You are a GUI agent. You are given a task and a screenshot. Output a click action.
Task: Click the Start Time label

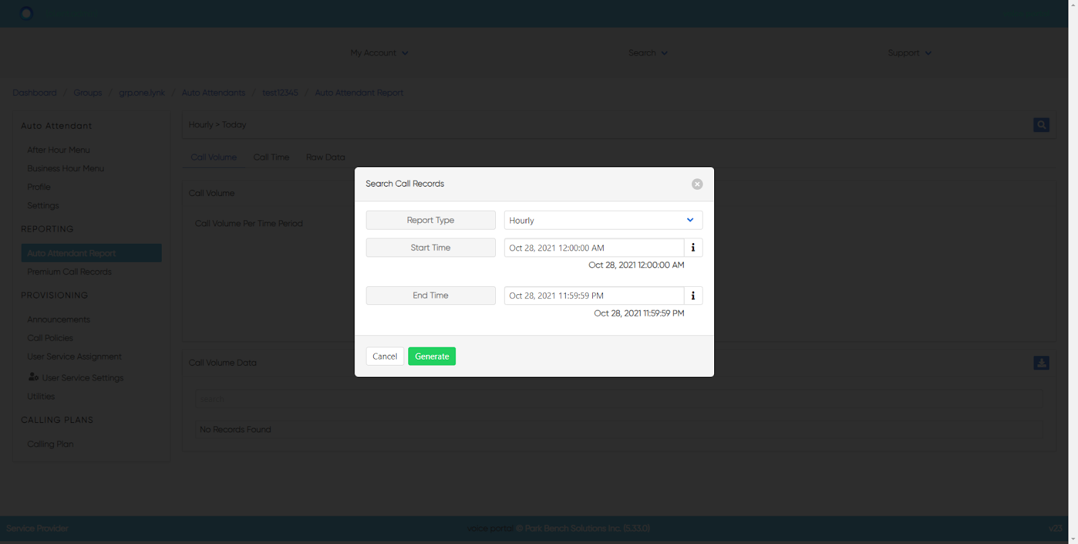click(431, 248)
